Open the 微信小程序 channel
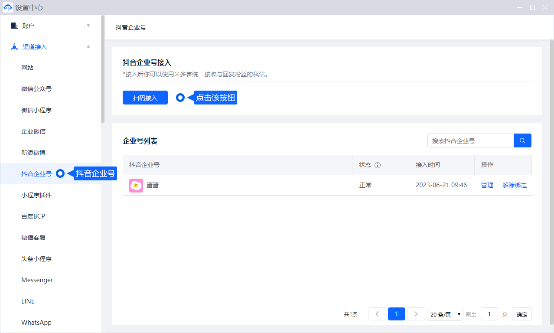Screen dimensions: 554x333 click(x=36, y=110)
